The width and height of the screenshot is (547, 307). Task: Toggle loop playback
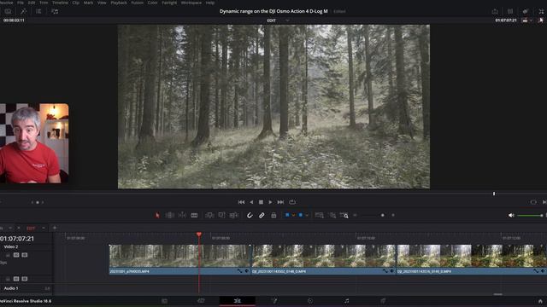292,202
